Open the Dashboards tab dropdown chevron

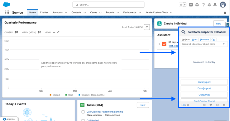(x=140, y=13)
